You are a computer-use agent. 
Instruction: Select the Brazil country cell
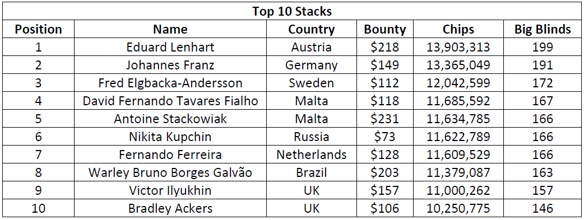312,172
